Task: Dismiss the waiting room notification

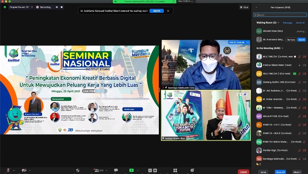Action: coord(168,11)
